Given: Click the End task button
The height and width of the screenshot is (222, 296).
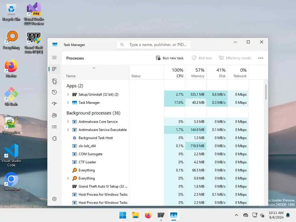Looking at the screenshot, I should (202, 58).
